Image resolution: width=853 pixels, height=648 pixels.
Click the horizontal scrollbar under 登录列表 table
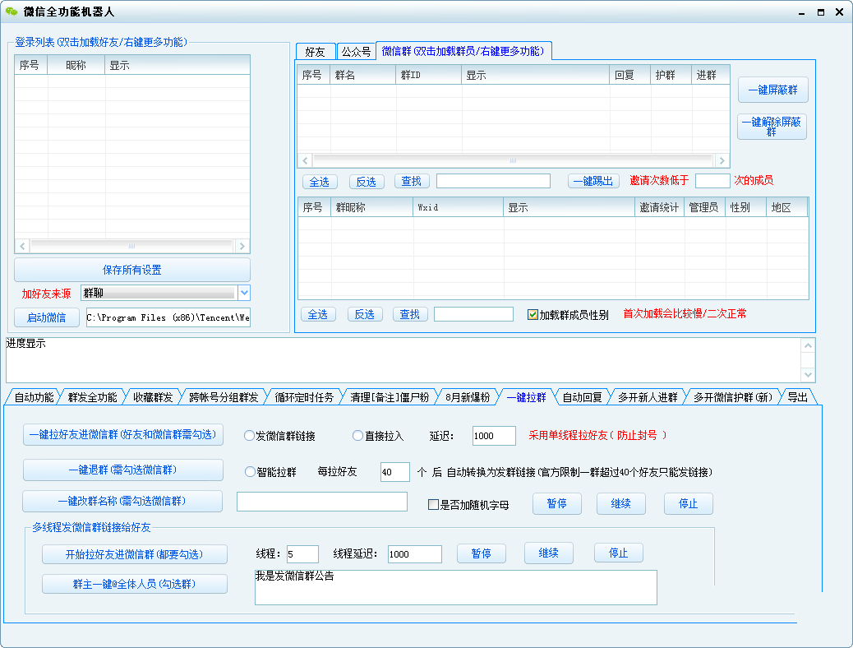click(132, 246)
